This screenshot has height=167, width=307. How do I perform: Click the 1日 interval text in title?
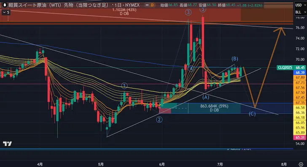[118, 5]
